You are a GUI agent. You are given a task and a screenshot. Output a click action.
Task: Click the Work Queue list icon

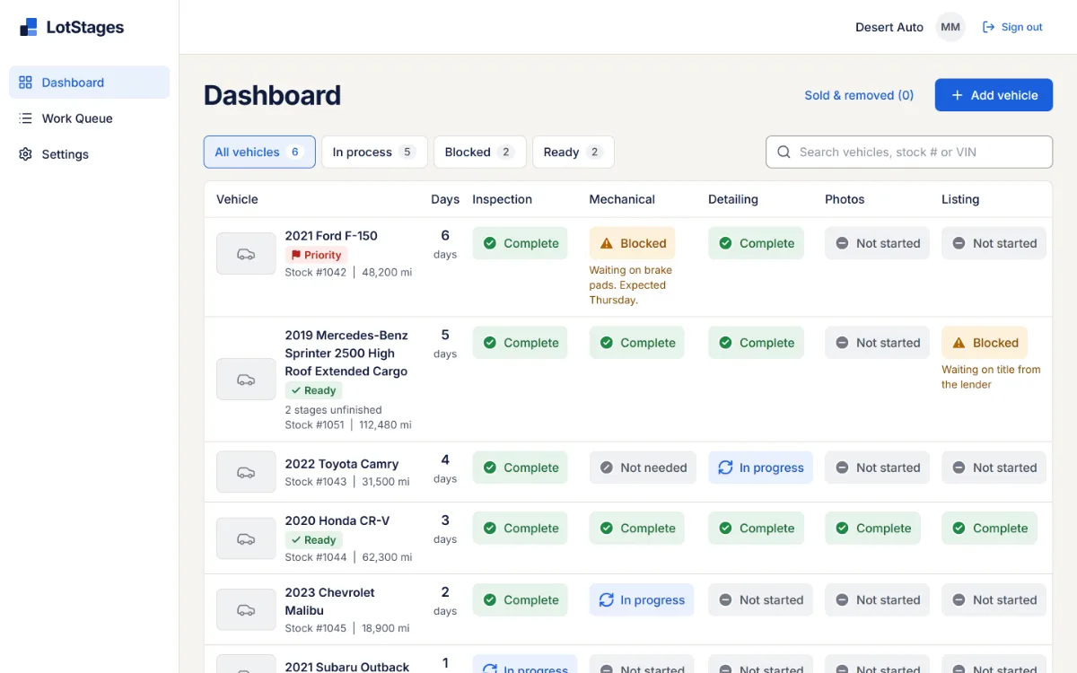point(25,118)
